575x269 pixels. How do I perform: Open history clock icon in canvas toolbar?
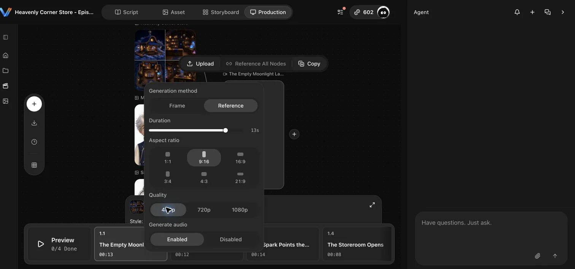coord(34,142)
